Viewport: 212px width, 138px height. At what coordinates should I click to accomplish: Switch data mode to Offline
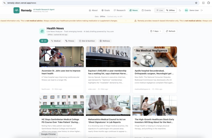[x=170, y=10]
